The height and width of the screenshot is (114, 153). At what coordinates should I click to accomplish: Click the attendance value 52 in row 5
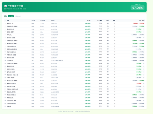click(x=108, y=35)
